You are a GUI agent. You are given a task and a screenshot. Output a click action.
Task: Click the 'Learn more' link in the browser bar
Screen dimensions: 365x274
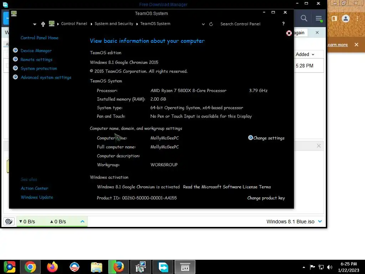(x=338, y=45)
